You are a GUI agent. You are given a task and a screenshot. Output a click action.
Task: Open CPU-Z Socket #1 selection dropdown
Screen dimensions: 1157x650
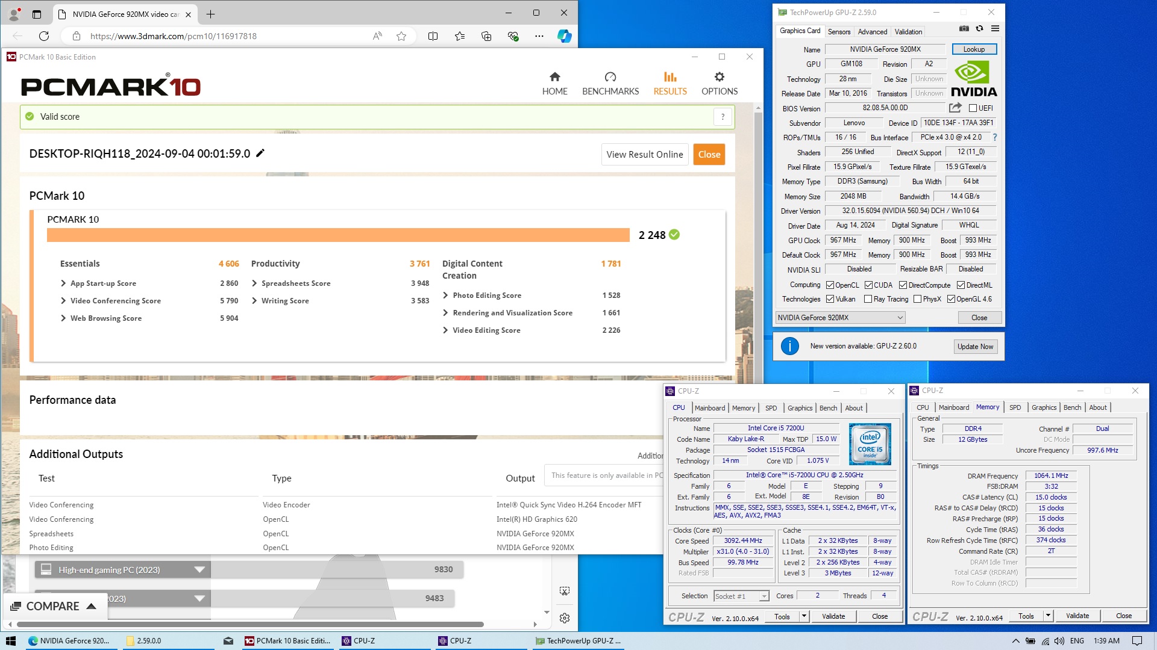click(x=742, y=596)
